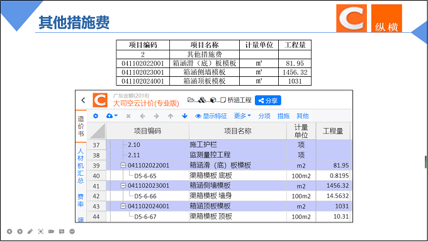The width and height of the screenshot is (428, 242).
Task: Collapse item 041102022001 tree node
Action: (123, 165)
